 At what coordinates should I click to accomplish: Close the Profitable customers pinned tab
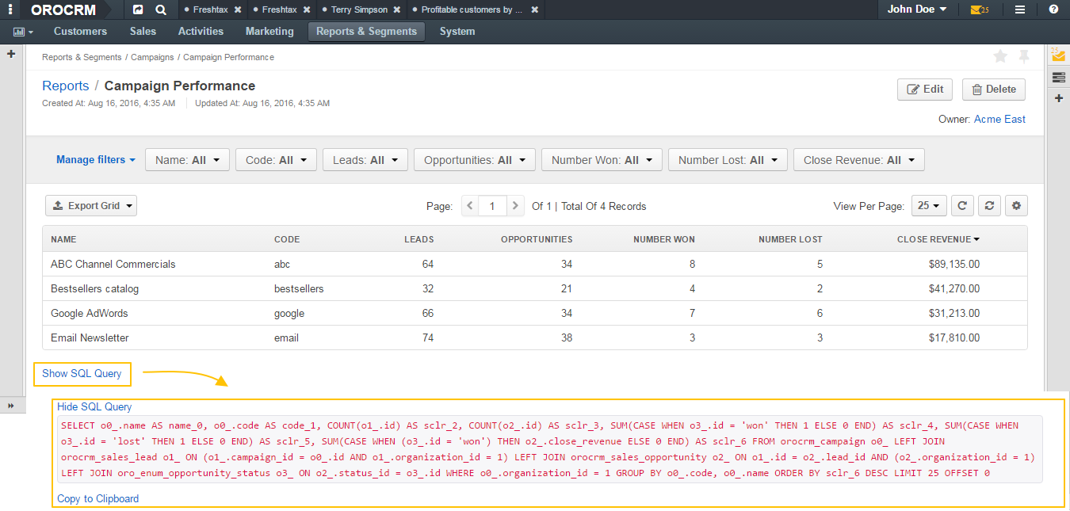point(535,10)
